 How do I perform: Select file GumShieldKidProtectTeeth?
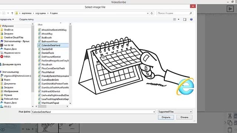point(55,84)
